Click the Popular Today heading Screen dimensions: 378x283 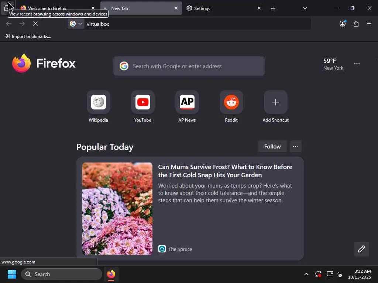coord(105,147)
